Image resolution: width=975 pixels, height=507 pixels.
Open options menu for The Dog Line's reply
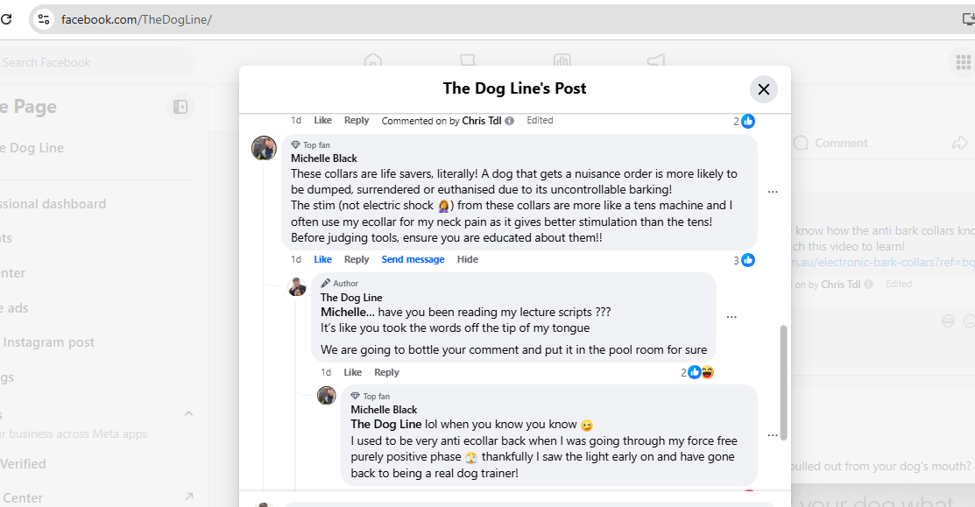[x=731, y=317]
